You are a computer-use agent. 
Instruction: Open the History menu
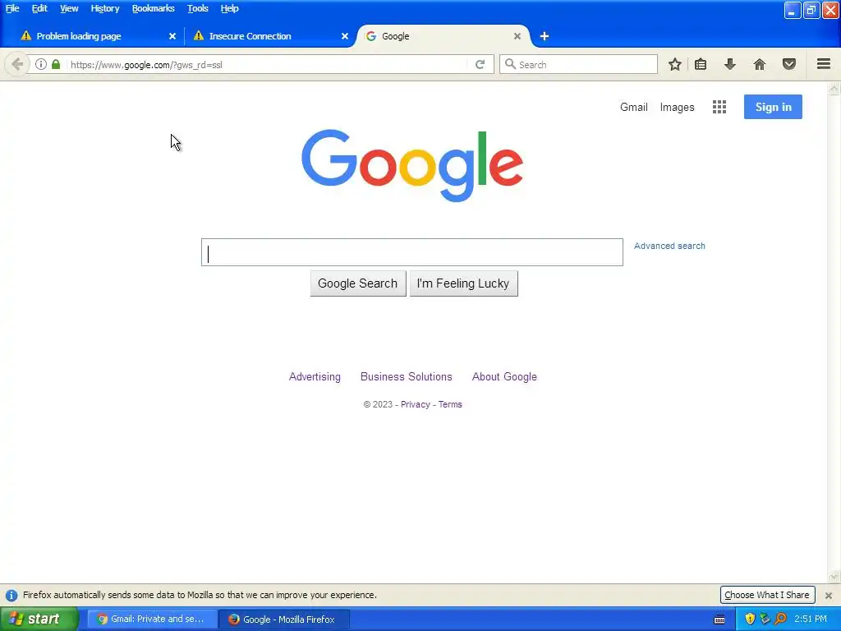click(x=104, y=8)
